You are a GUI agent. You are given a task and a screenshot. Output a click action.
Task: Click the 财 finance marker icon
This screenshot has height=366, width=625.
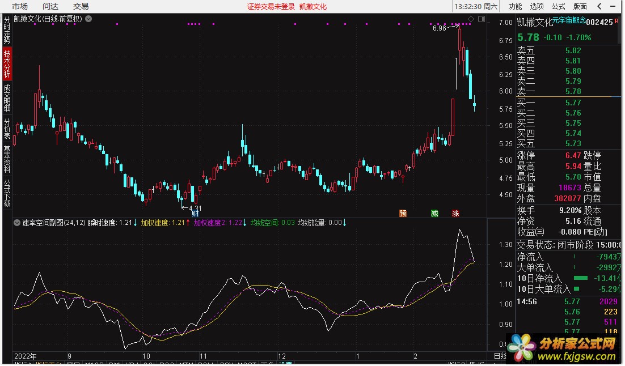[195, 214]
